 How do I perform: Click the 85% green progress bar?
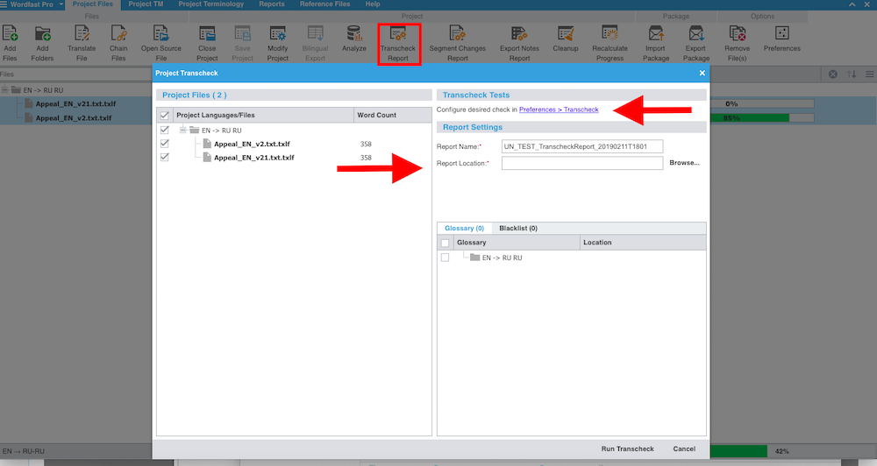click(x=762, y=118)
